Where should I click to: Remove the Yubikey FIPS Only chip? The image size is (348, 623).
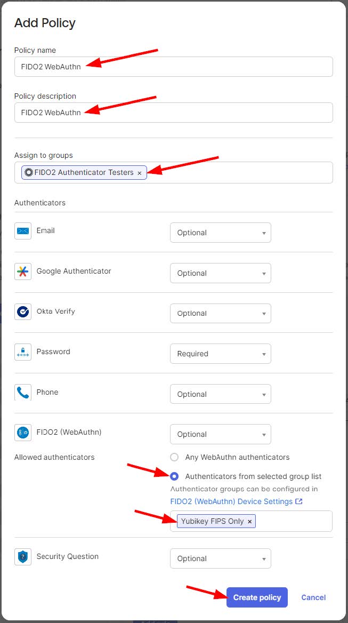249,522
